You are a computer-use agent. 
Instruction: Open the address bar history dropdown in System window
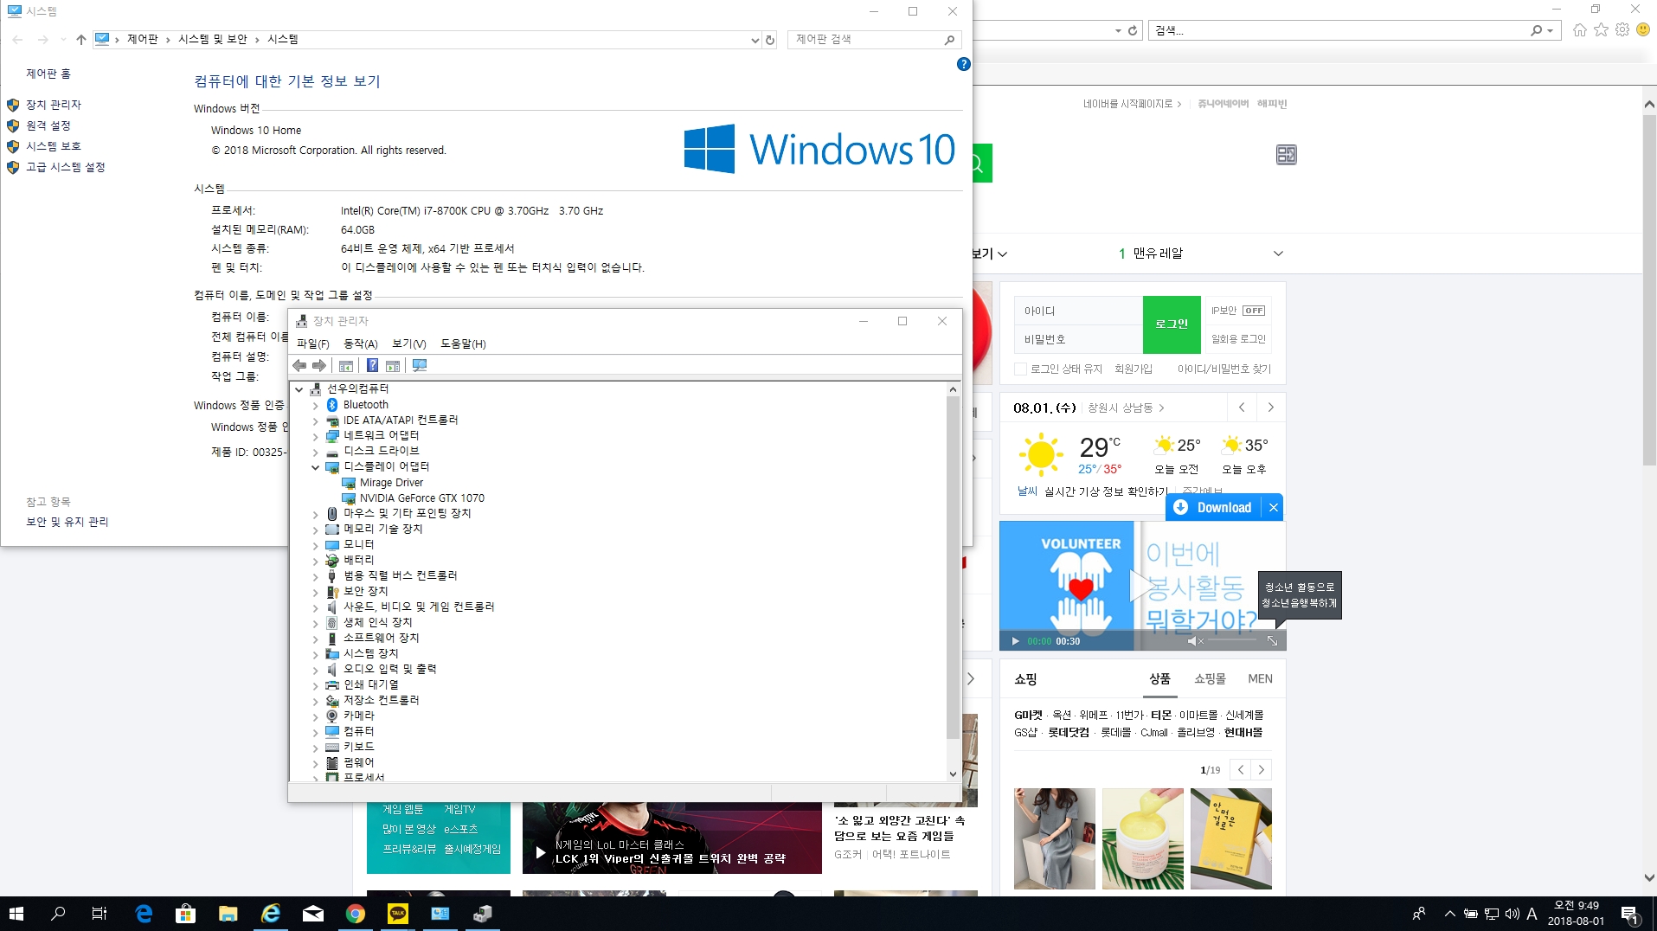755,40
